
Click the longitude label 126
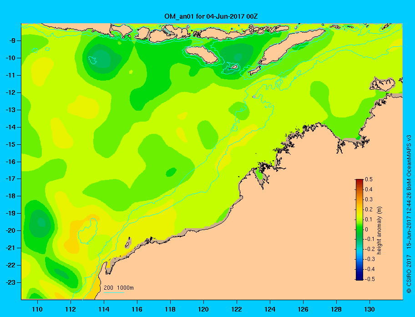(x=303, y=309)
